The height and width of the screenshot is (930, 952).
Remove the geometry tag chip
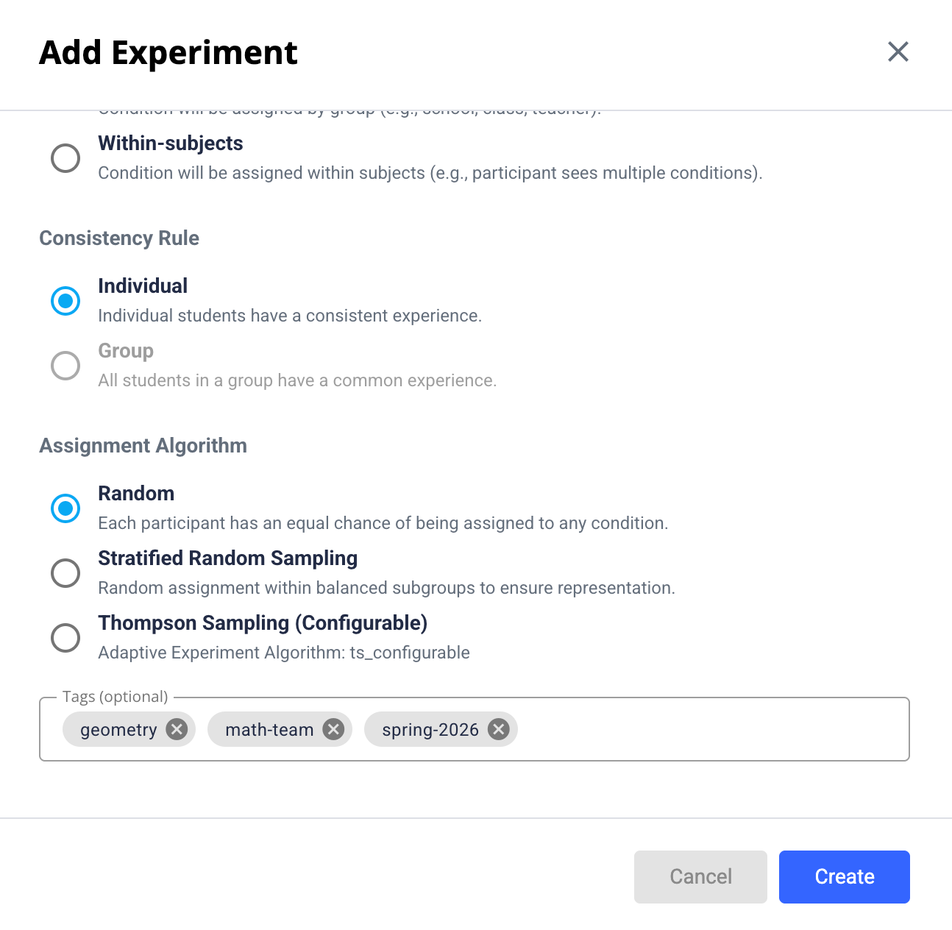pyautogui.click(x=177, y=729)
